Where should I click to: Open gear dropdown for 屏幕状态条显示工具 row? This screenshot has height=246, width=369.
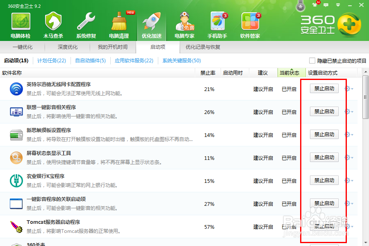click(348, 157)
